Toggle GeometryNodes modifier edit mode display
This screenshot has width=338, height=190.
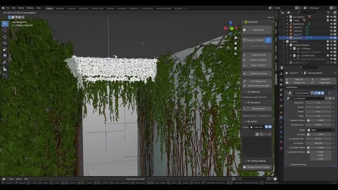pos(316,93)
